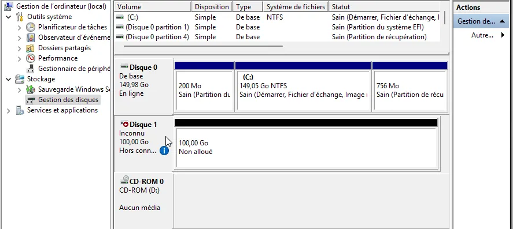Open the Performance monitor icon
Viewport: 513px width, 229px height.
31,58
